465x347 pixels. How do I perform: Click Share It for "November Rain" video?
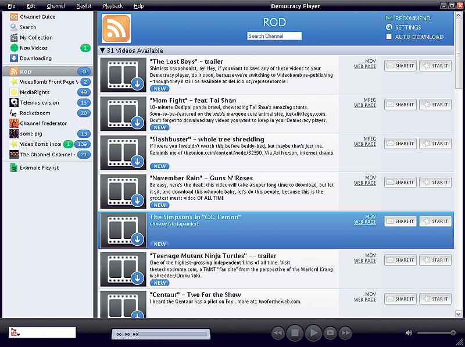tap(400, 183)
